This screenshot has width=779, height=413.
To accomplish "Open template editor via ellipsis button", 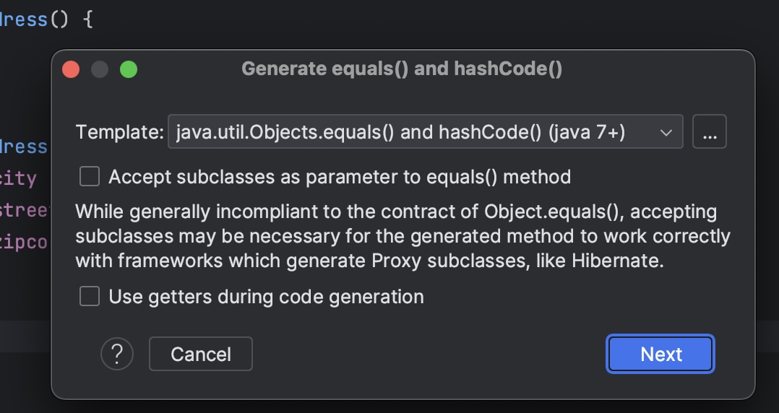I will click(x=709, y=132).
